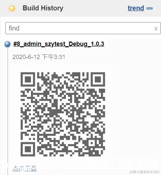The height and width of the screenshot is (175, 161).
Task: Open the trend link
Action: 136,8
